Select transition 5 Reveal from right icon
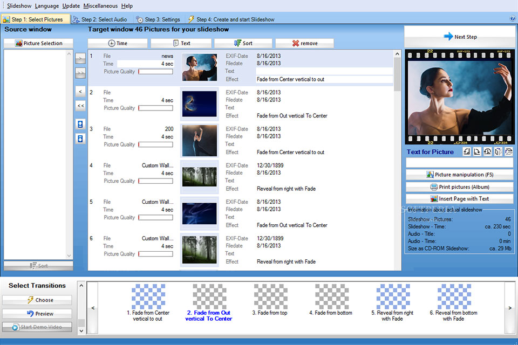The width and height of the screenshot is (518, 345). click(393, 296)
